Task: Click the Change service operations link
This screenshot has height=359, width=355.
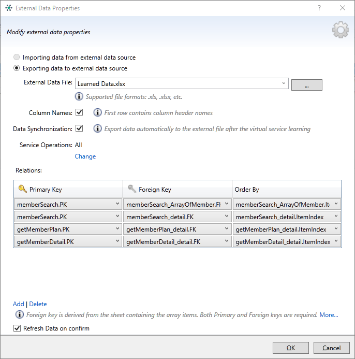Action: coord(85,156)
